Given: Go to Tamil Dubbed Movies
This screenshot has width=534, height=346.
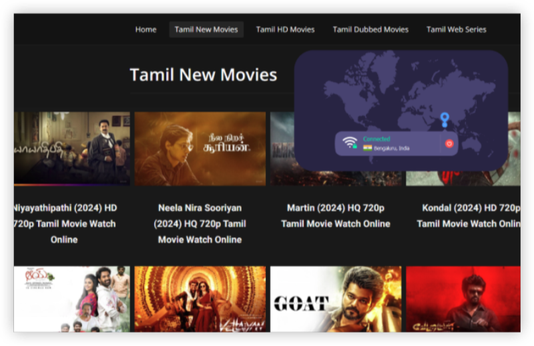Looking at the screenshot, I should click(x=370, y=29).
